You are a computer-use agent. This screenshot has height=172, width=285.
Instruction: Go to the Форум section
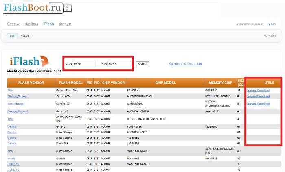click(x=65, y=24)
